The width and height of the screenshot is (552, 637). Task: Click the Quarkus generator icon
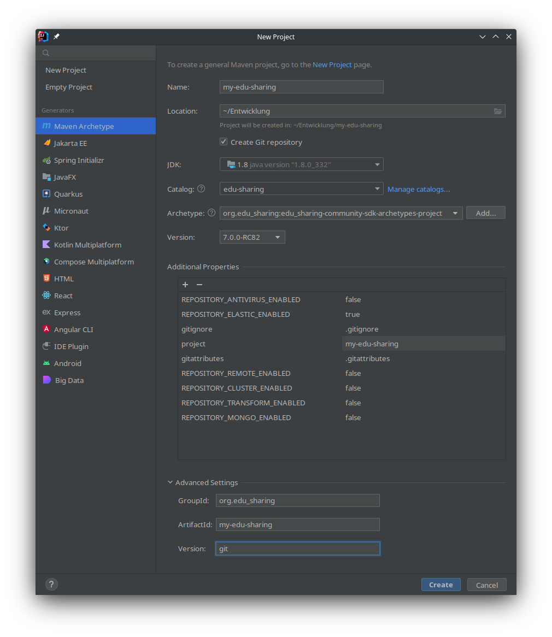pyautogui.click(x=46, y=194)
